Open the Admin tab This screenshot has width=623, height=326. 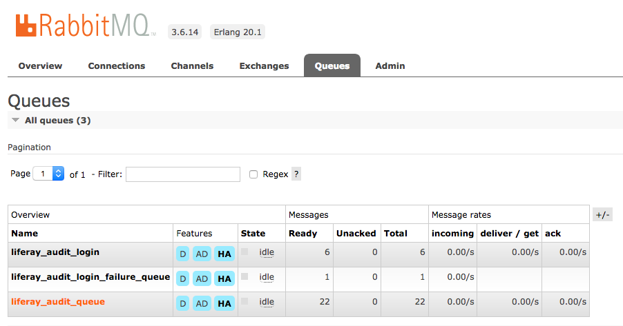point(390,66)
